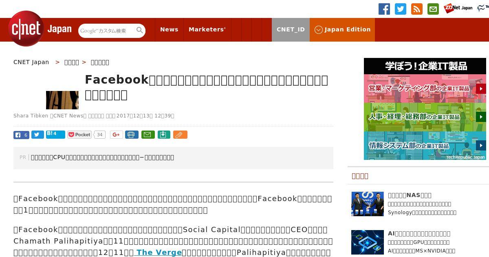
Task: Open The Verge hyperlink in article
Action: 159,252
